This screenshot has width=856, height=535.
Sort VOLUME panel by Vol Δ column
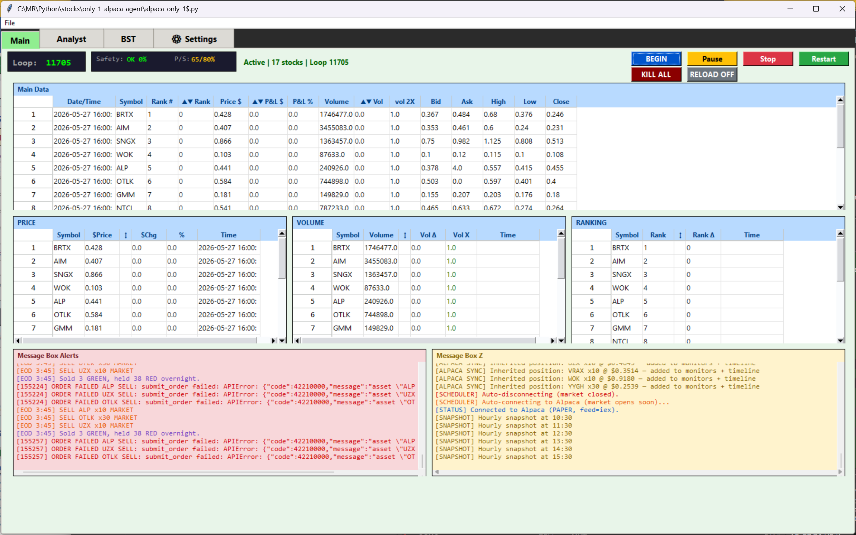428,235
